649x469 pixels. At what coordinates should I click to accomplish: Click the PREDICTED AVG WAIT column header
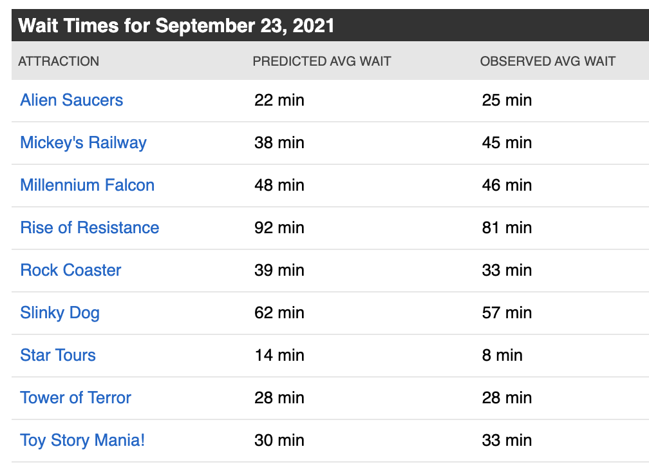(x=322, y=61)
